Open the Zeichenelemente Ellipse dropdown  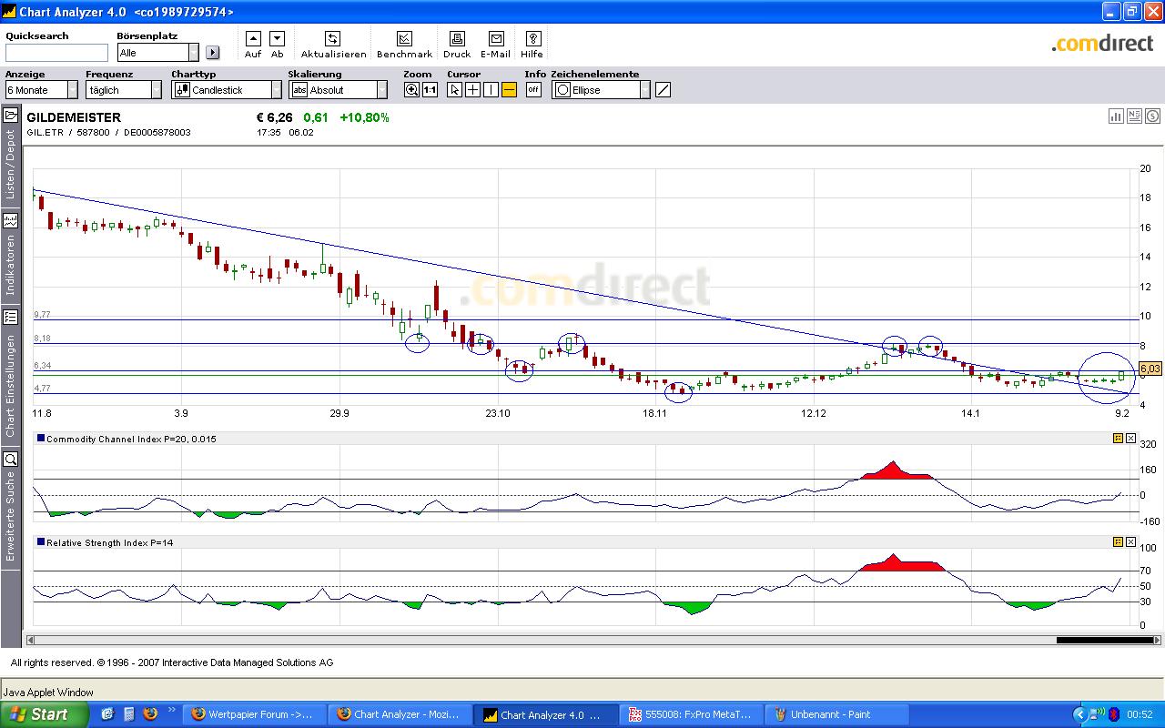pyautogui.click(x=644, y=90)
